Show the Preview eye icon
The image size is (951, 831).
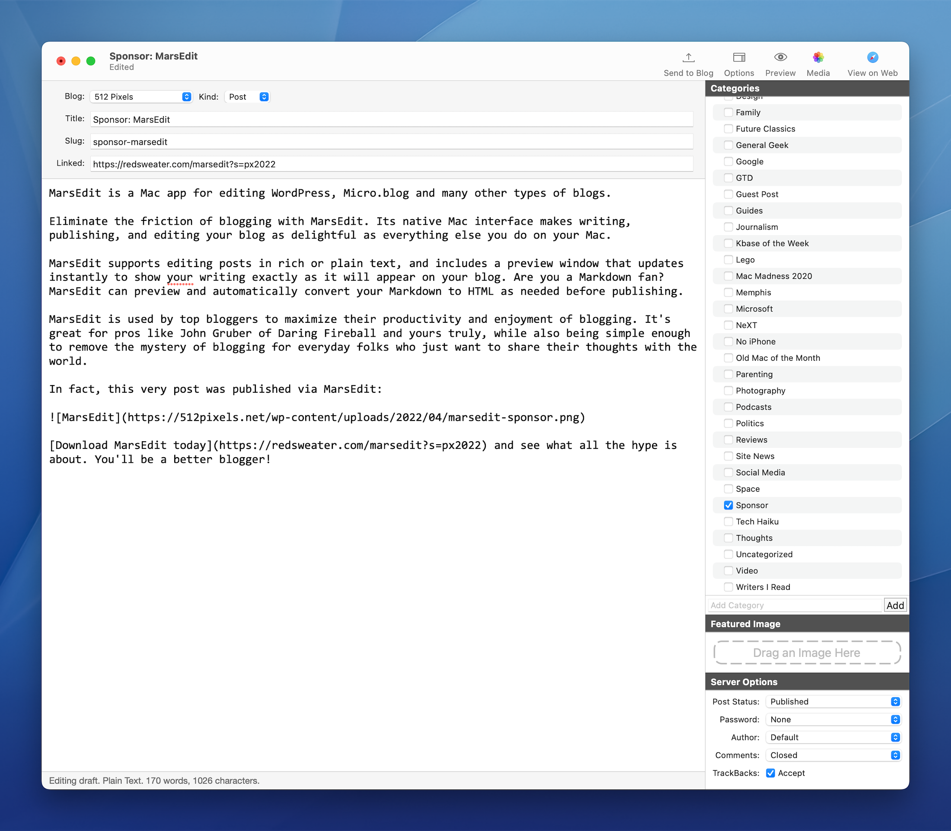coord(780,57)
